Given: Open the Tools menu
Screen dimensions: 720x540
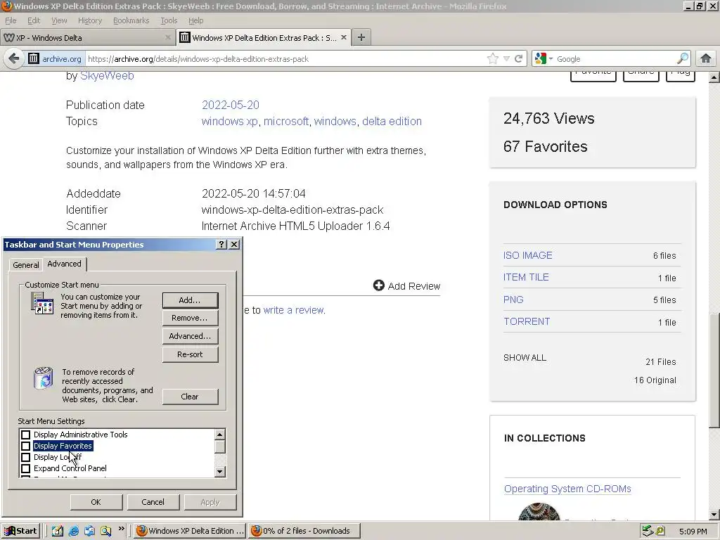Looking at the screenshot, I should (169, 20).
